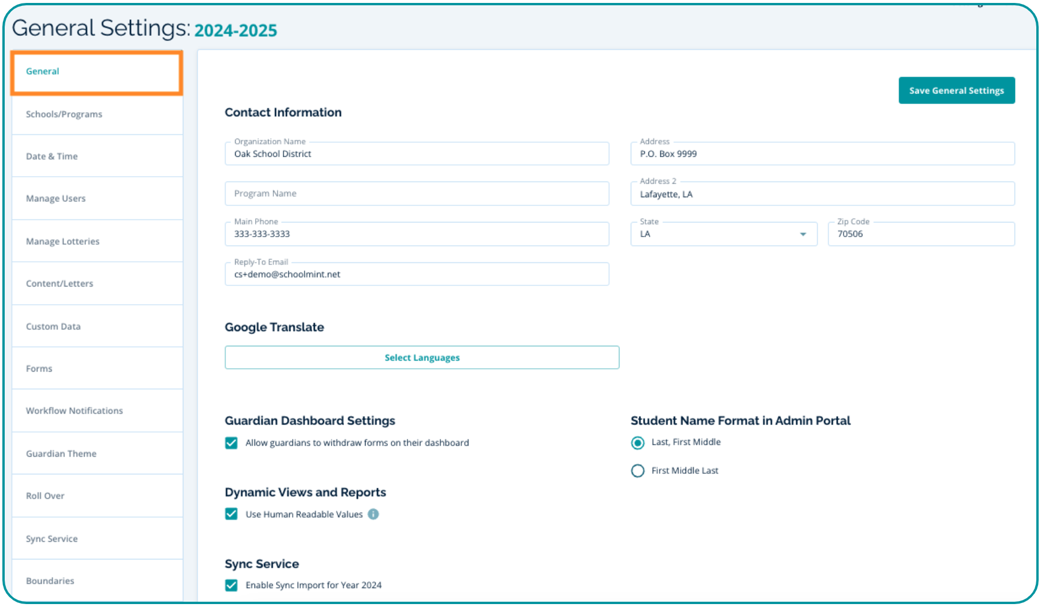Screen dimensions: 1041x607
Task: Click the Organization Name field
Action: (x=416, y=154)
